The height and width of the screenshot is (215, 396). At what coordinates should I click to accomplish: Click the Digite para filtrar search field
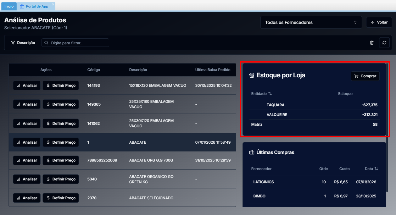75,43
